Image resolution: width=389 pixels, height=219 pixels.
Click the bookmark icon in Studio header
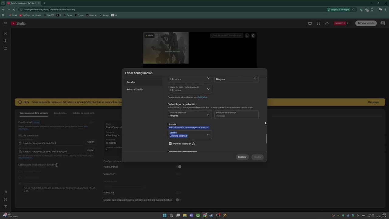tap(318, 23)
